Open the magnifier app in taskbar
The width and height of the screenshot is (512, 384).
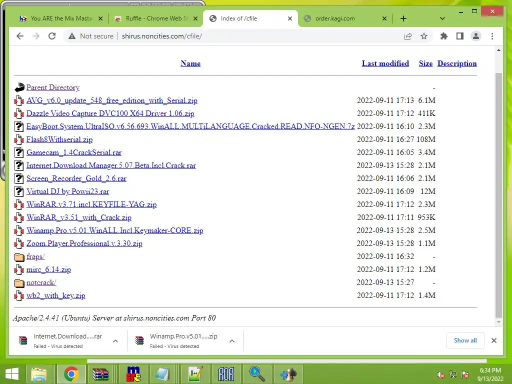click(x=257, y=374)
